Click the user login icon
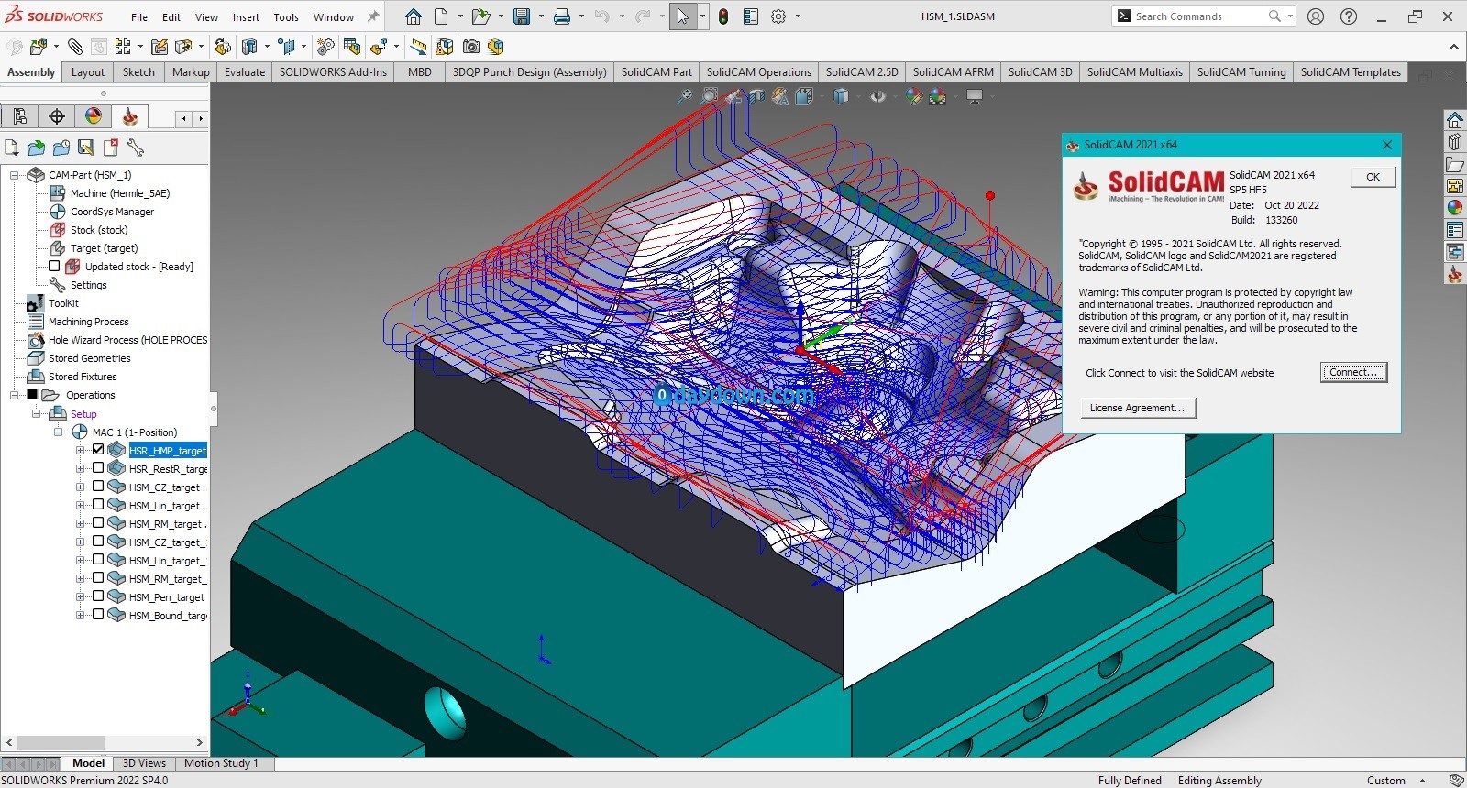This screenshot has width=1467, height=788. coord(1316,16)
